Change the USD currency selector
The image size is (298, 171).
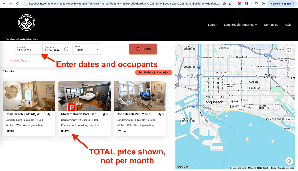(288, 25)
